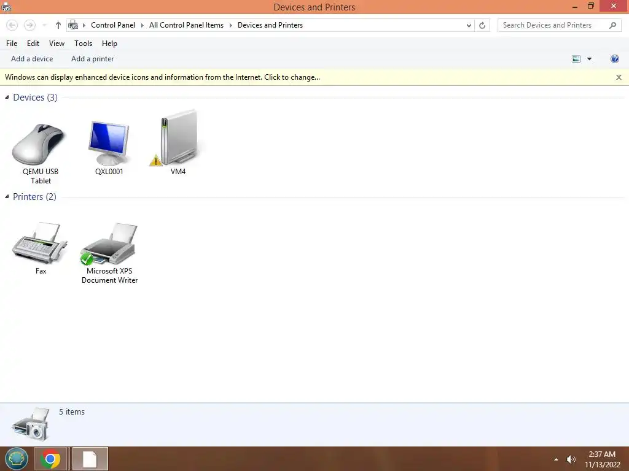Expand breadcrumb arrow before Control Panel
This screenshot has width=629, height=471.
click(84, 25)
